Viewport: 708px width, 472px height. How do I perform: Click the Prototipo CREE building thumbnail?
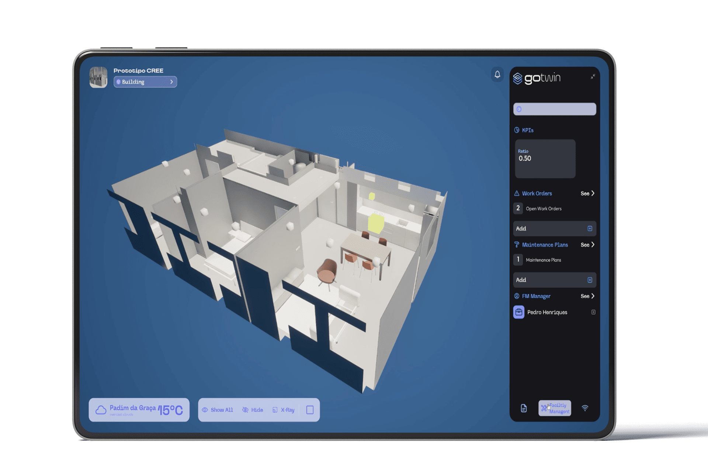tap(98, 77)
